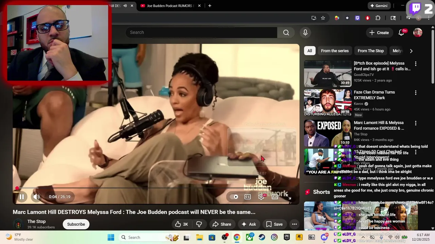This screenshot has height=244, width=435.
Task: Subscribe to The Stop channel
Action: [76, 224]
